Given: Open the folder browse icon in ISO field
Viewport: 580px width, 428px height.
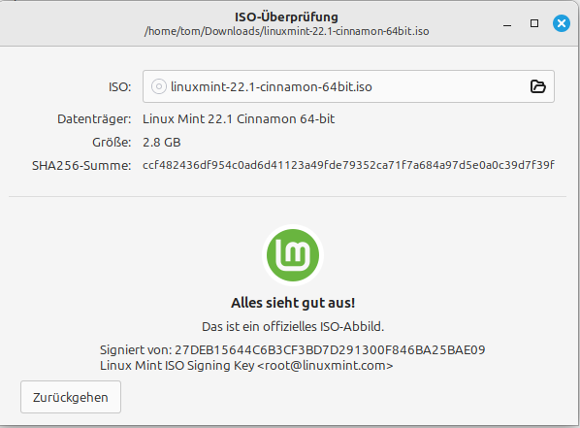Looking at the screenshot, I should pos(538,86).
